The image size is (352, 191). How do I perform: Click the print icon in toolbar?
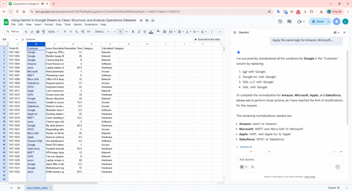pos(37,32)
